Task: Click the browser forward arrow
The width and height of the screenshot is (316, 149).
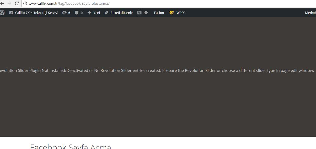Action: (9, 3)
